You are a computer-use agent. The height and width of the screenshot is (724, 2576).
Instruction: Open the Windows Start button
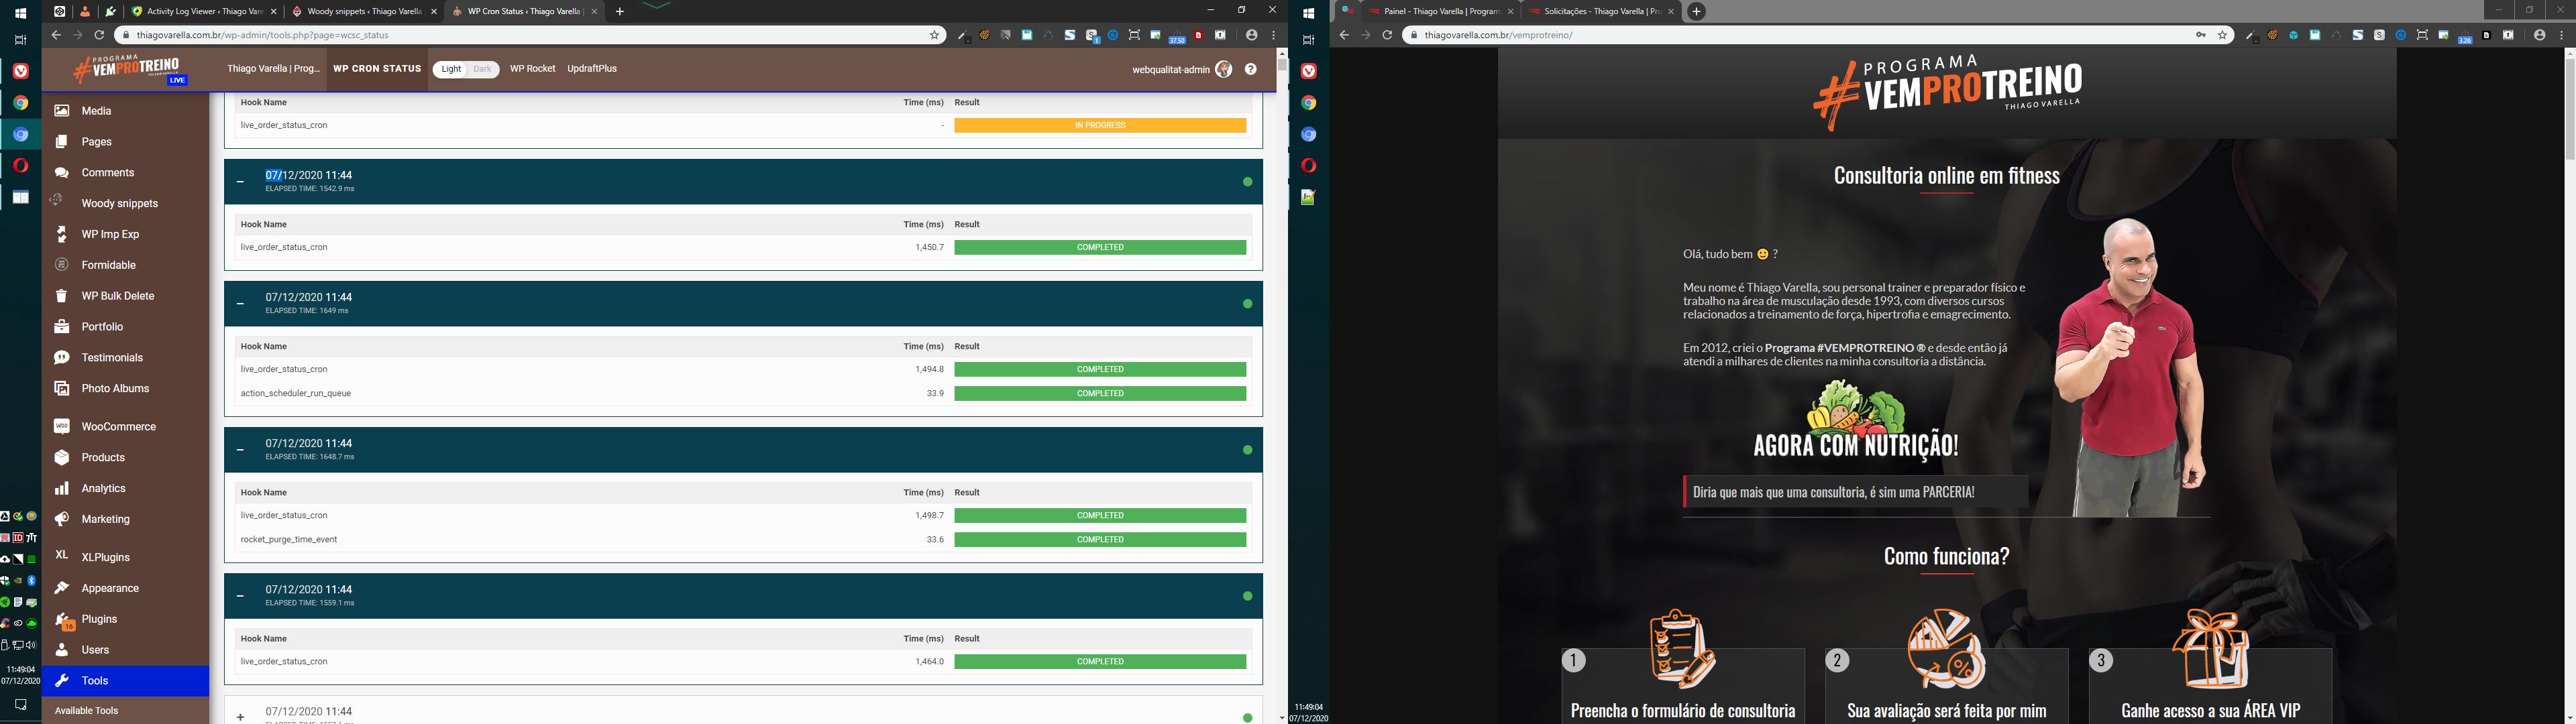pos(20,13)
